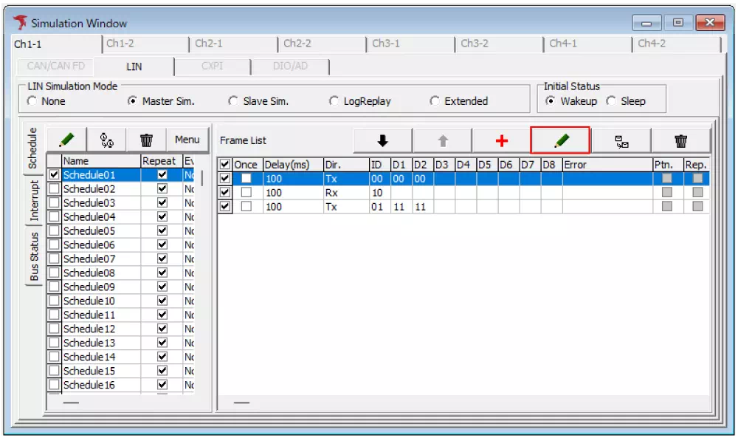Delete schedule using left panel trash icon
Screen dimensions: 738x438
coord(147,139)
